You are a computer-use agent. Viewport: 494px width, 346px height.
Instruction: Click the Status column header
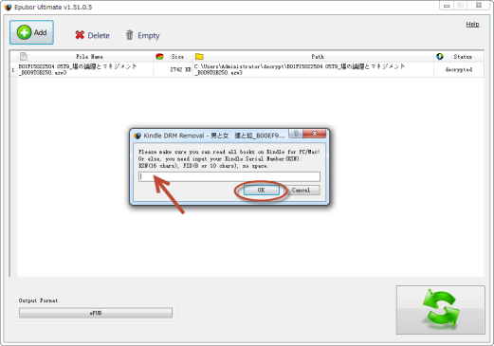(463, 57)
